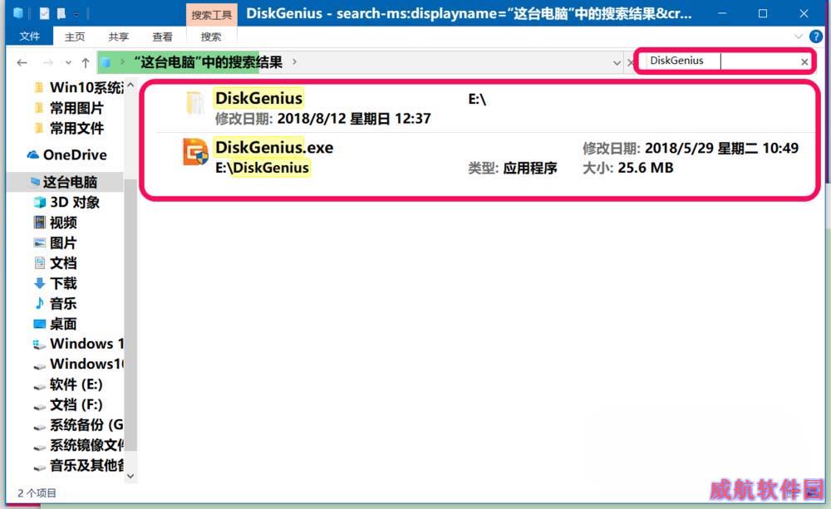Open 桌面 in the sidebar

coord(63,324)
